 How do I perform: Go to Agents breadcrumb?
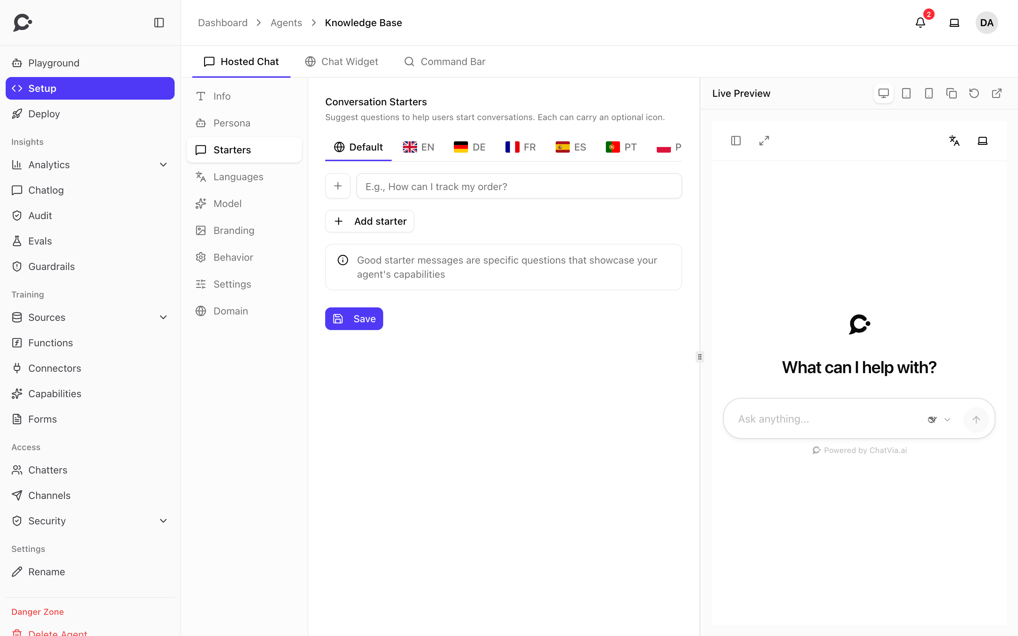pos(286,23)
